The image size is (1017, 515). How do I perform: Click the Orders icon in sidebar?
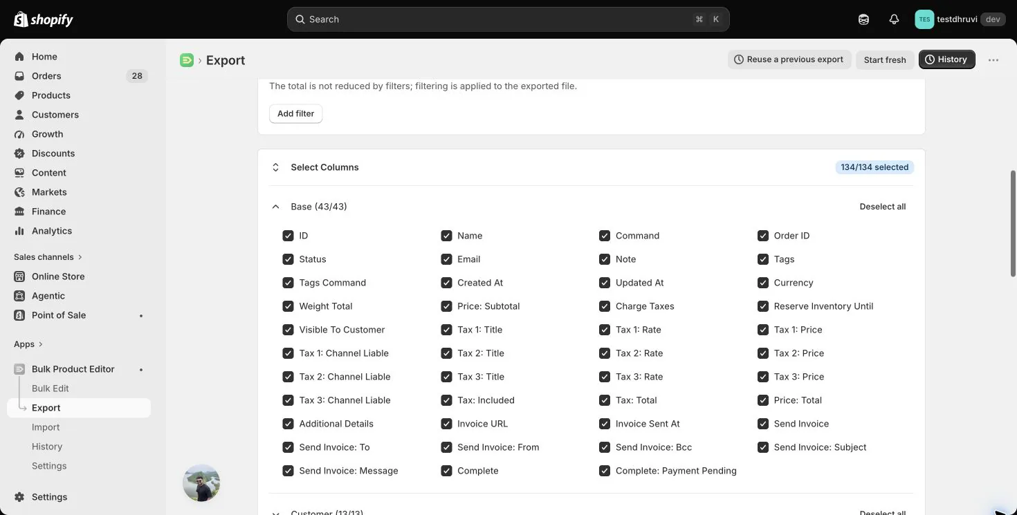[x=19, y=76]
